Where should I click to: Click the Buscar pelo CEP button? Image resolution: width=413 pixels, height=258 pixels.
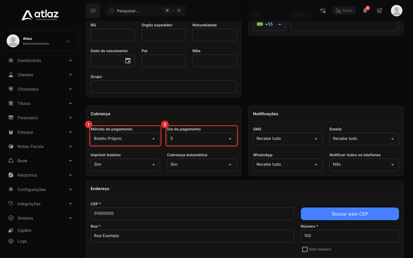[x=350, y=214]
